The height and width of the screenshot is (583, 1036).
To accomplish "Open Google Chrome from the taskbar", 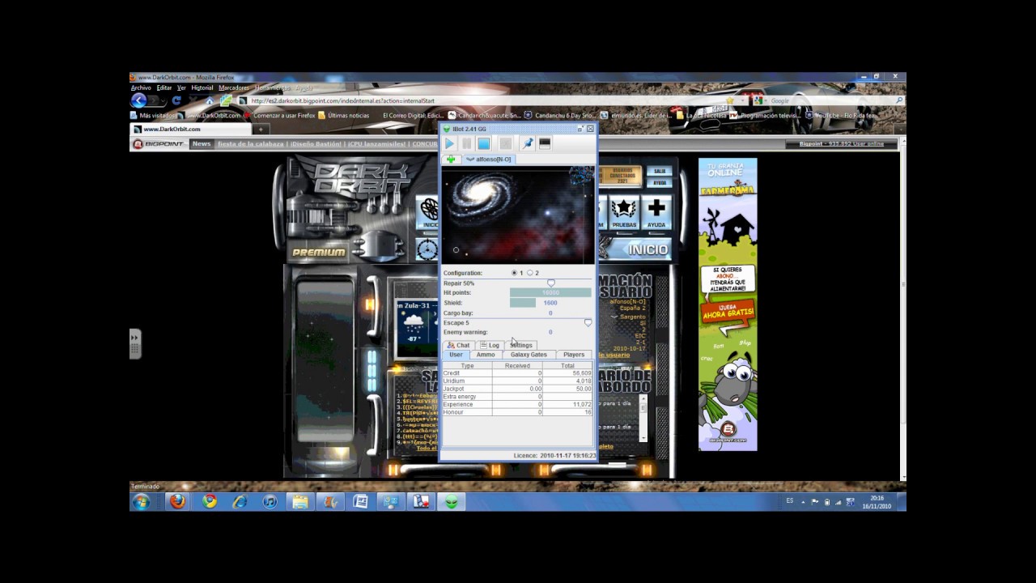I will click(210, 502).
